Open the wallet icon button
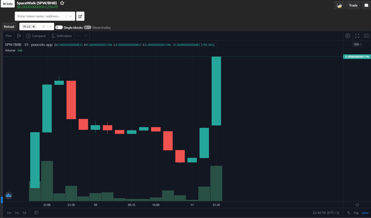 pyautogui.click(x=366, y=5)
